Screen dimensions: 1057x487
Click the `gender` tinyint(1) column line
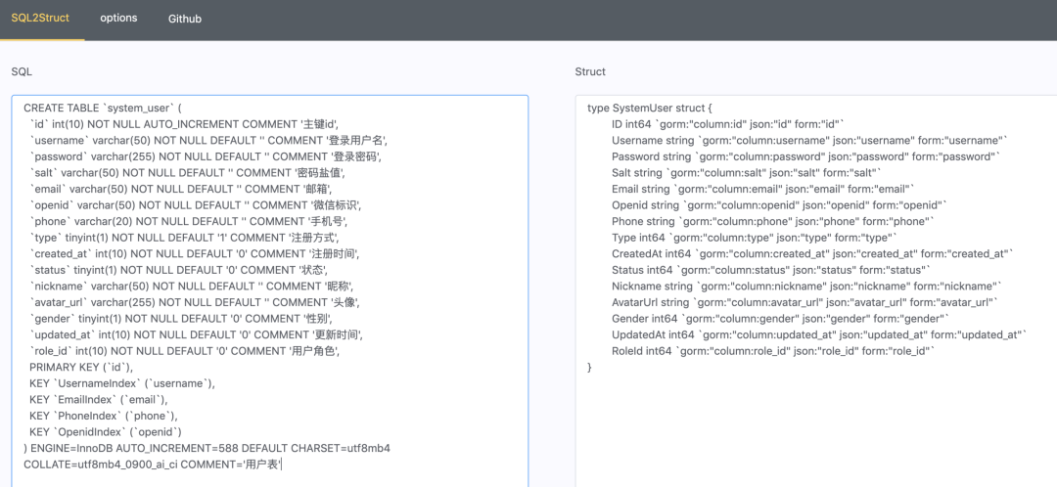(182, 318)
